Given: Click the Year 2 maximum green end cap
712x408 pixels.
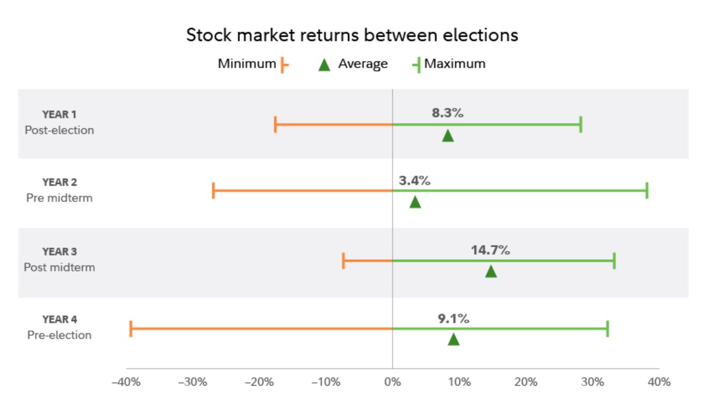Looking at the screenshot, I should pos(647,191).
